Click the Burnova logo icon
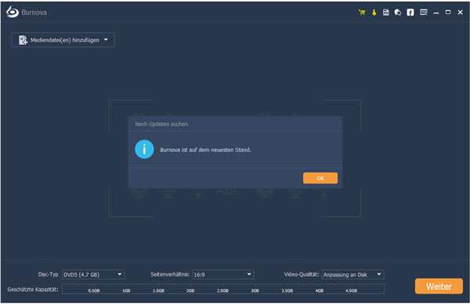 tap(13, 12)
